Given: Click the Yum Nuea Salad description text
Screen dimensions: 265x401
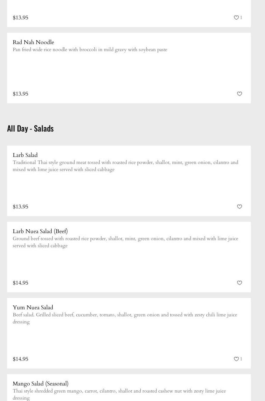Looking at the screenshot, I should [x=125, y=318].
